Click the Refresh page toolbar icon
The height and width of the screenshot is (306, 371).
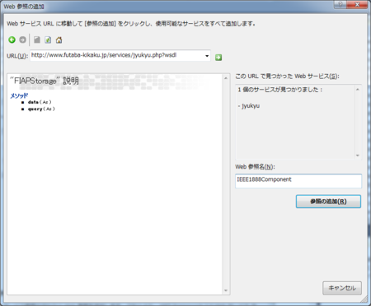[x=48, y=40]
